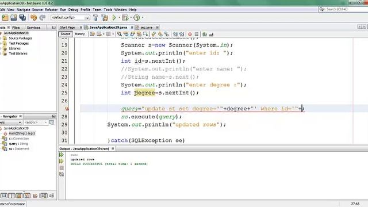The height and width of the screenshot is (207, 368).
Task: Open the Profile Project dropdown arrow
Action: point(143,18)
